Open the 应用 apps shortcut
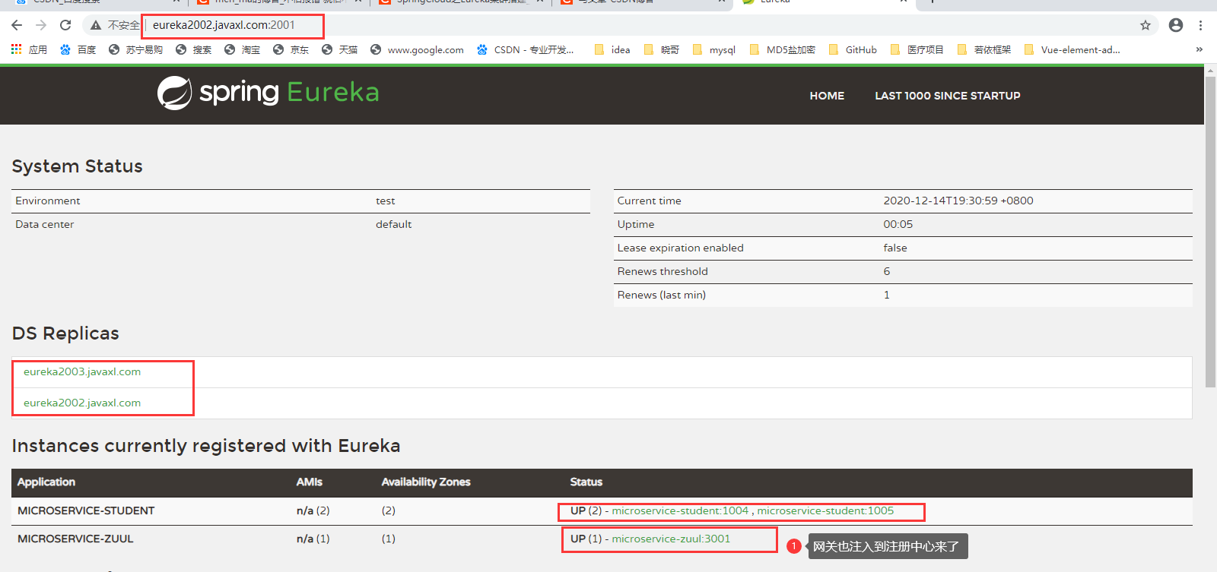 [x=29, y=49]
